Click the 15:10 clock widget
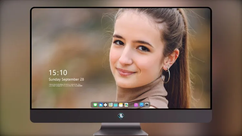This screenshot has height=136, width=242. click(x=58, y=73)
